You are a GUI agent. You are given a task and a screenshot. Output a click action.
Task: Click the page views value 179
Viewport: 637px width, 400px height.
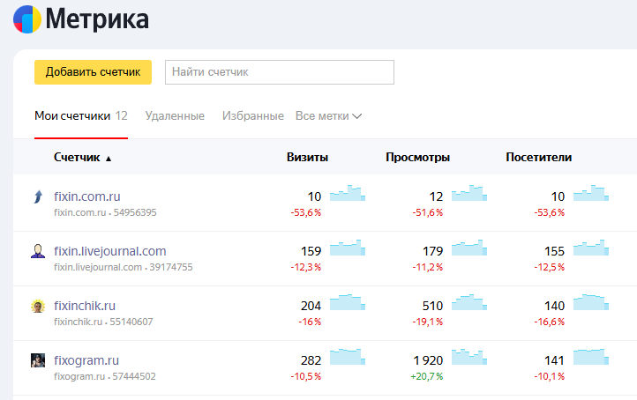point(432,251)
